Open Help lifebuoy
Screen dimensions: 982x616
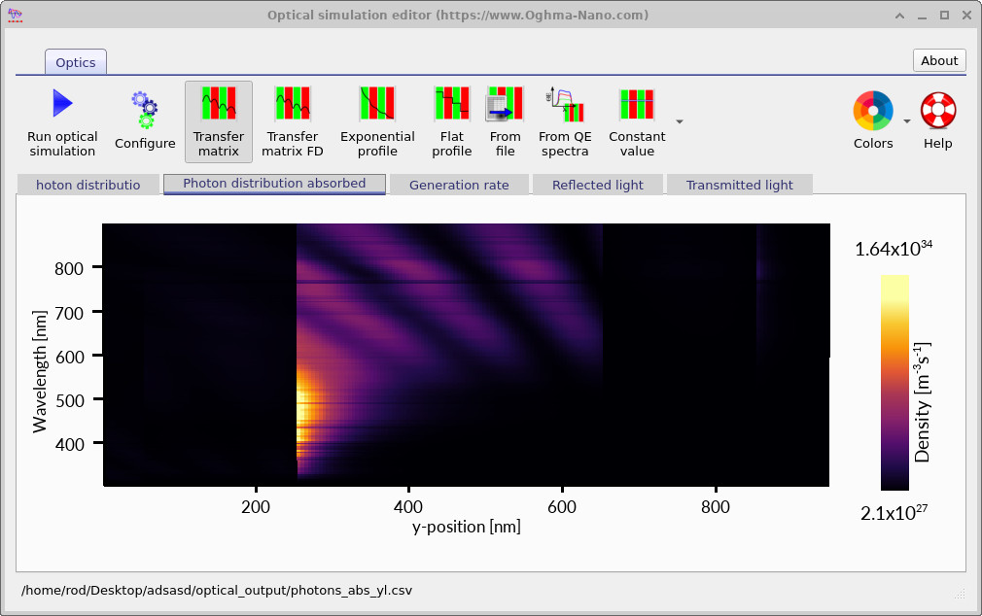tap(937, 120)
